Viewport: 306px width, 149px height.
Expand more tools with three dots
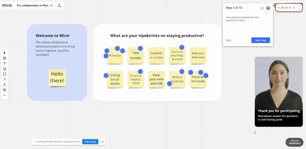click(x=5, y=95)
